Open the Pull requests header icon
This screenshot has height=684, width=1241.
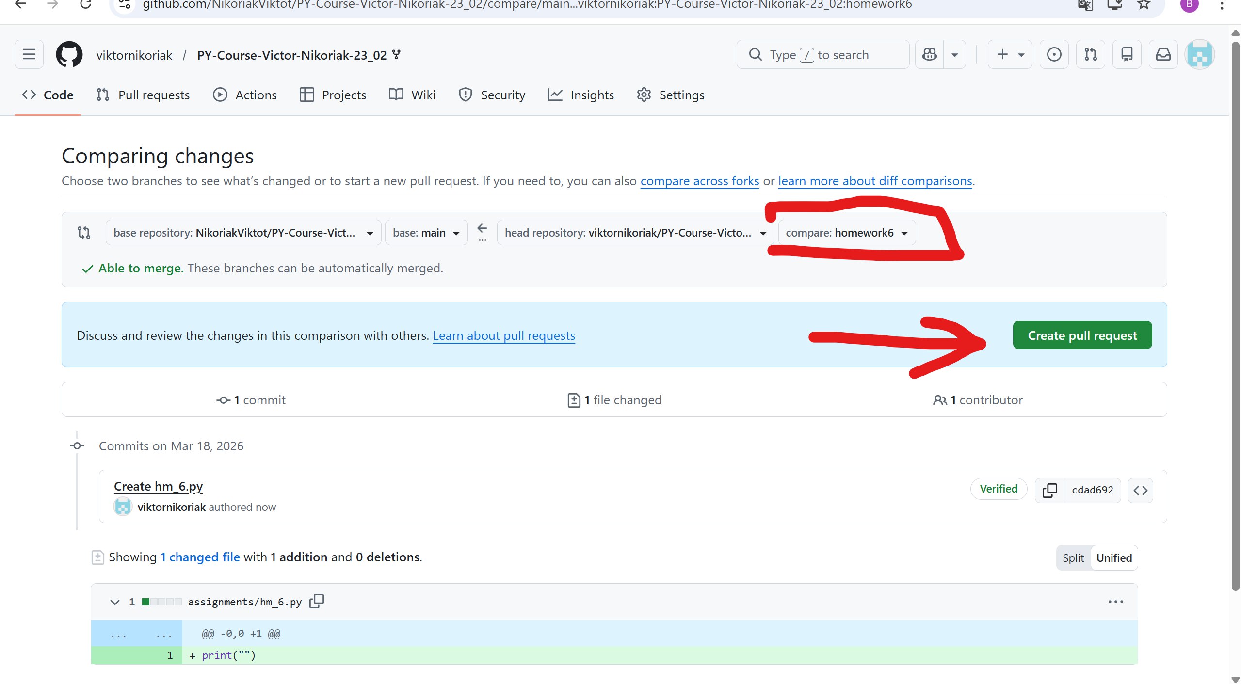(x=1090, y=54)
